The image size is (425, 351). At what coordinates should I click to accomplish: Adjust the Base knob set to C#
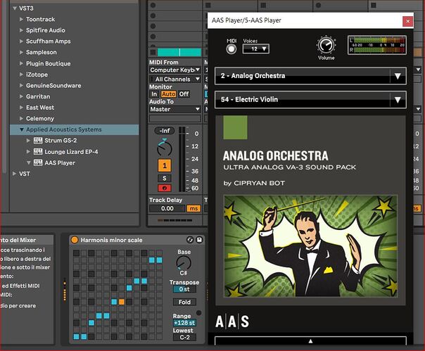[x=184, y=263]
